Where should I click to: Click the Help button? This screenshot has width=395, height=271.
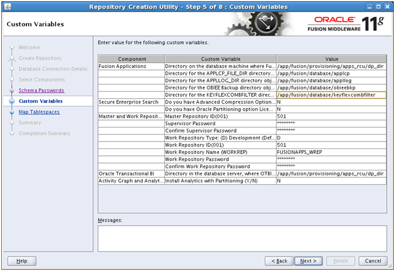22,261
